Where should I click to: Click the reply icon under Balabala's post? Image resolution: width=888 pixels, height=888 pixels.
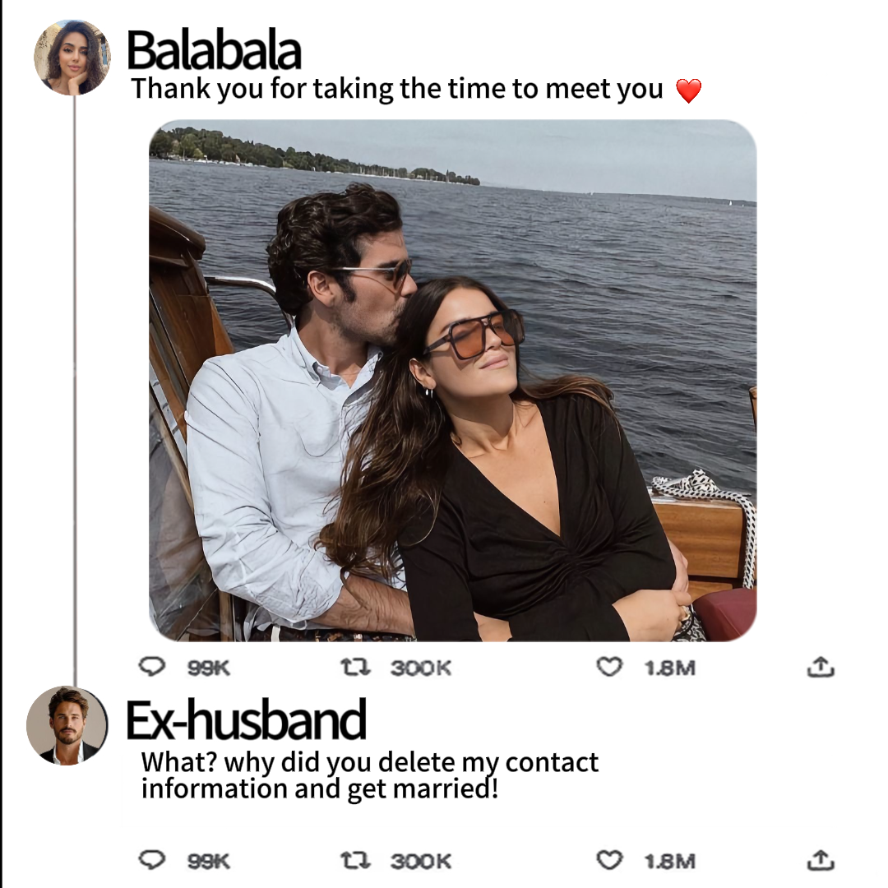point(152,667)
